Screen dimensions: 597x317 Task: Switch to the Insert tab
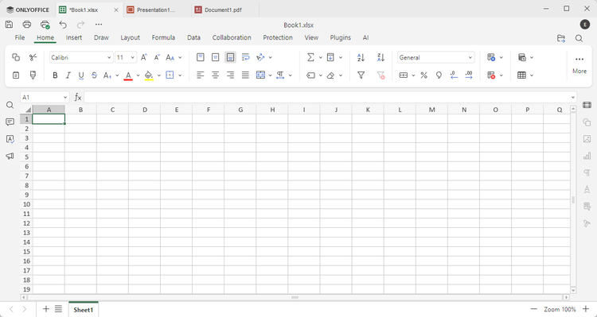74,37
